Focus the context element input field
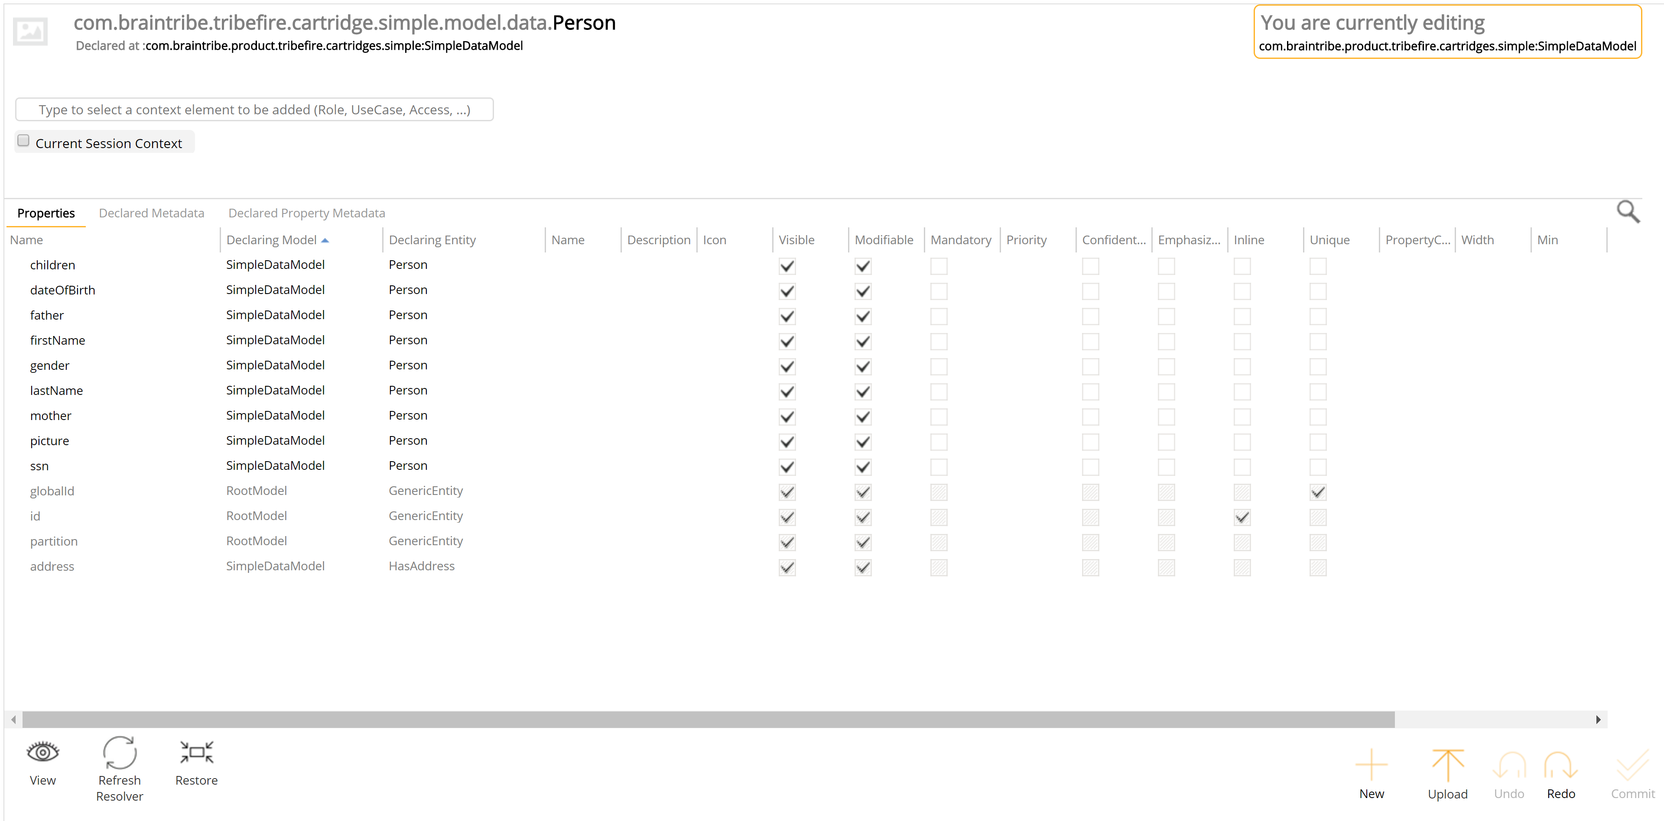 coord(254,110)
